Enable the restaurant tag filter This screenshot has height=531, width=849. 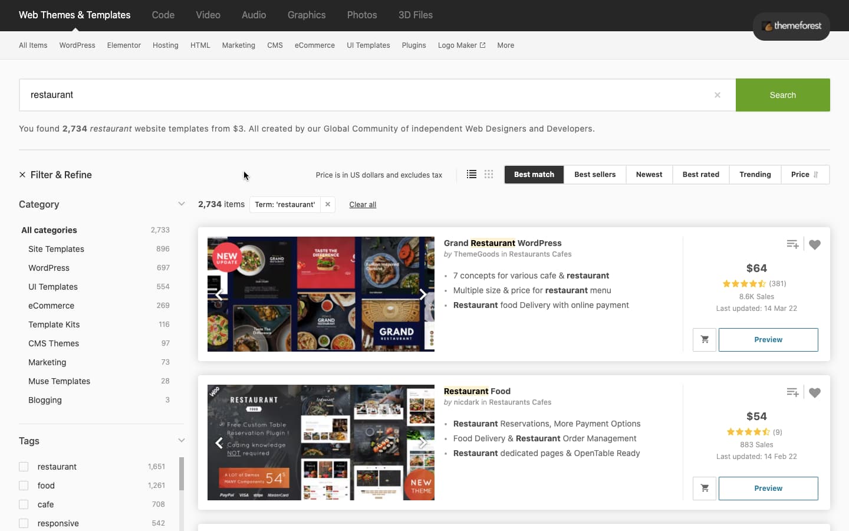click(24, 466)
